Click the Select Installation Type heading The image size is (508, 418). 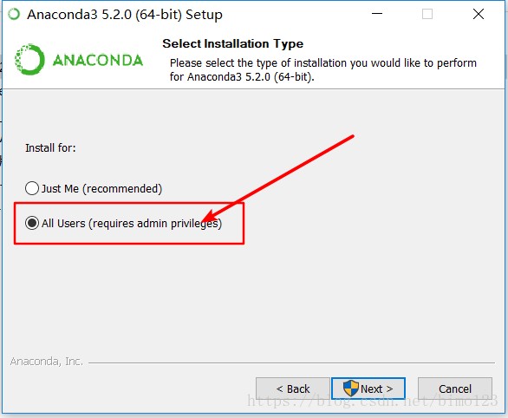click(x=232, y=43)
